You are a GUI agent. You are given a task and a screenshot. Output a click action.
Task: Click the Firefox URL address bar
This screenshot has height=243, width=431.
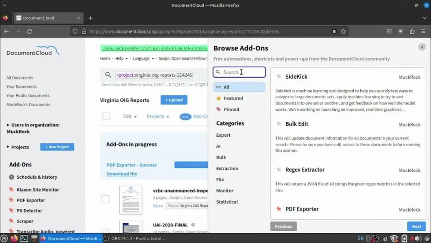[x=209, y=32]
